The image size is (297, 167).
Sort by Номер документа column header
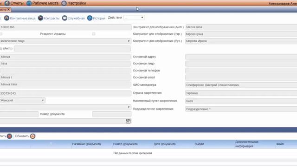tap(125, 144)
